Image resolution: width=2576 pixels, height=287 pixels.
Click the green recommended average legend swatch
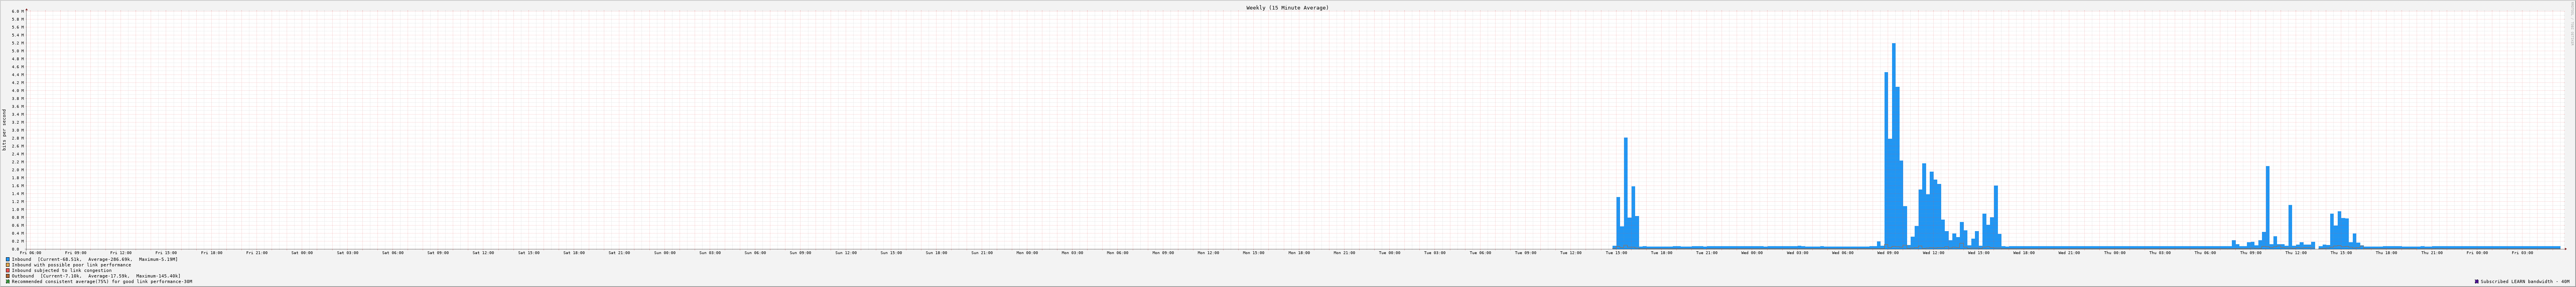(8, 281)
